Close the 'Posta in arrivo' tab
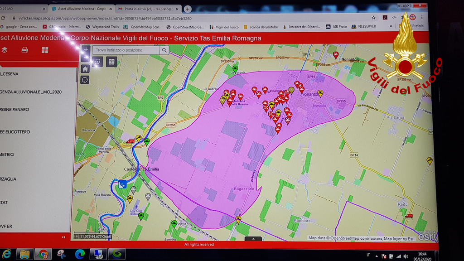This screenshot has height=261, width=464. point(177,9)
